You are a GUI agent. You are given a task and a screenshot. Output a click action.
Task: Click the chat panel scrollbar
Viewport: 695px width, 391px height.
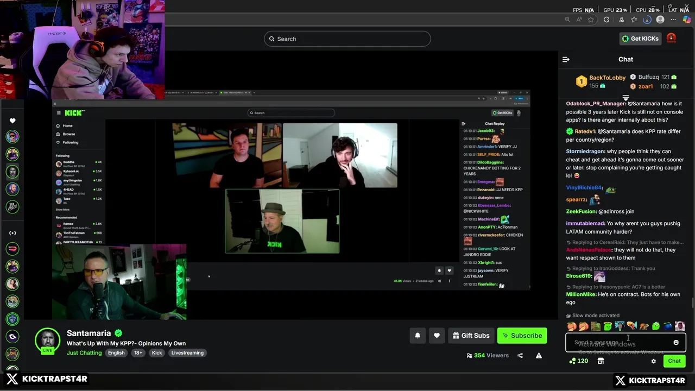tap(692, 302)
